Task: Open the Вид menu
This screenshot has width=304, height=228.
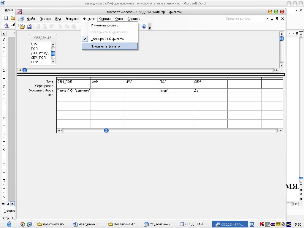Action: (x=58, y=19)
